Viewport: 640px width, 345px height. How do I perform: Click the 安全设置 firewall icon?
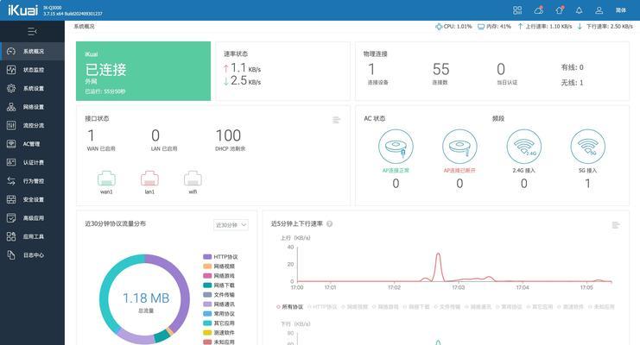pyautogui.click(x=11, y=199)
